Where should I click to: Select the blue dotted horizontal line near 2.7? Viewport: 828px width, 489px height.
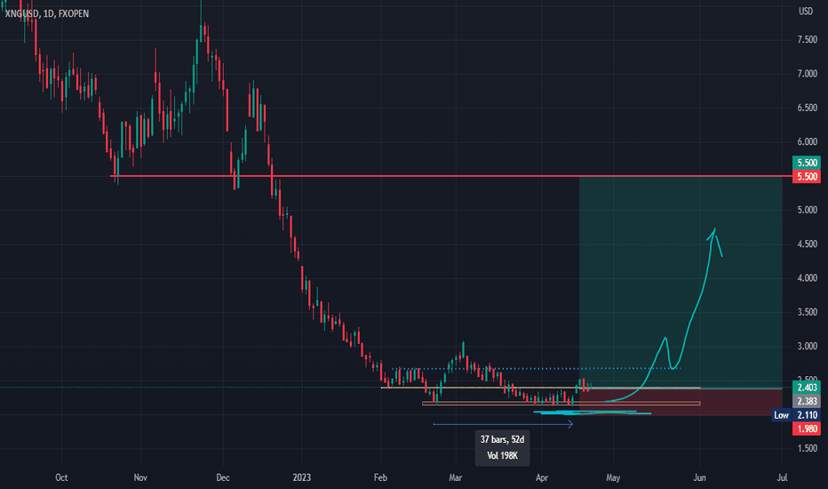(536, 368)
